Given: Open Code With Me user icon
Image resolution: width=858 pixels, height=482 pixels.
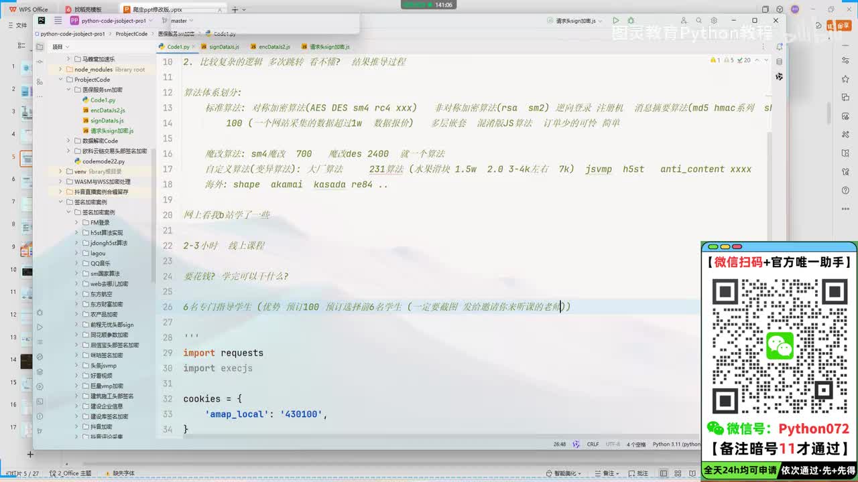Looking at the screenshot, I should coord(684,21).
